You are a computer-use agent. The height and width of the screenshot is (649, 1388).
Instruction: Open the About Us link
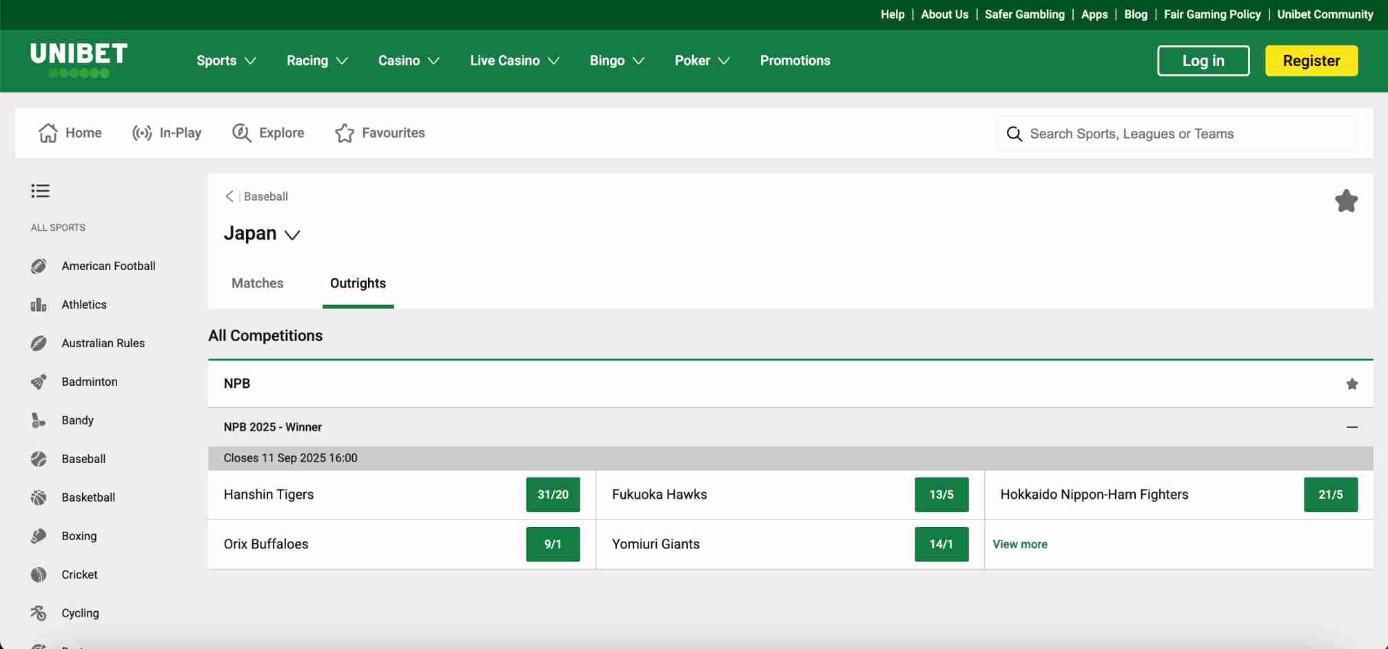(944, 14)
